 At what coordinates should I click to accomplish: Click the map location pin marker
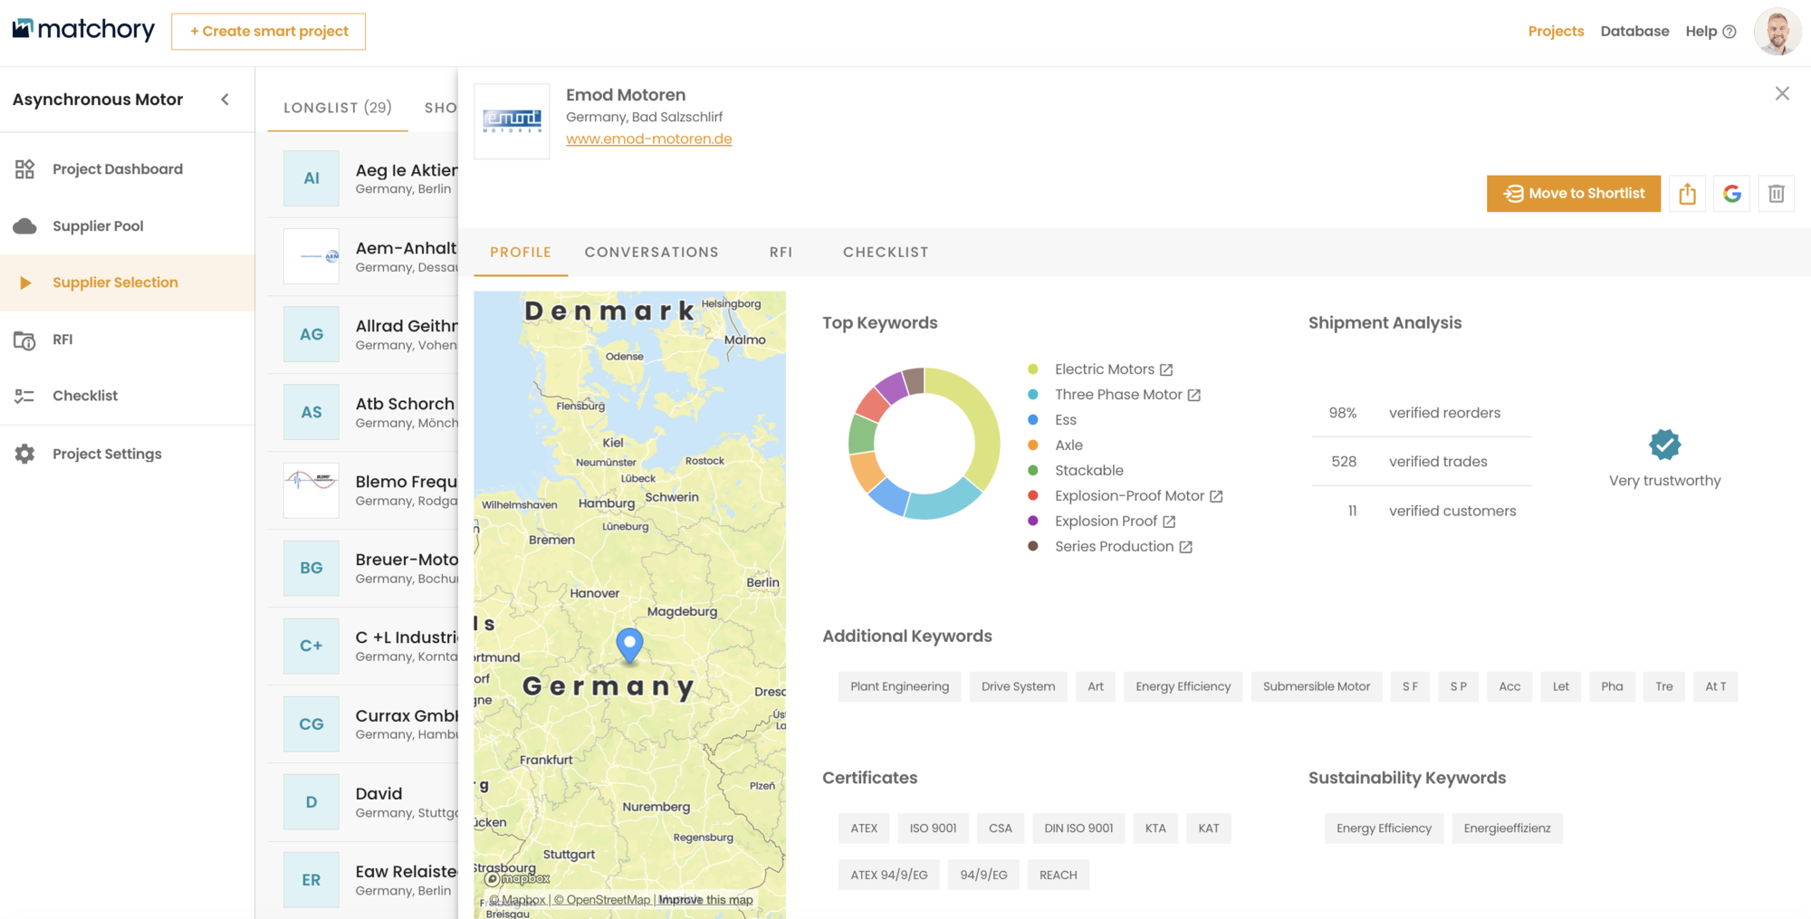point(629,645)
